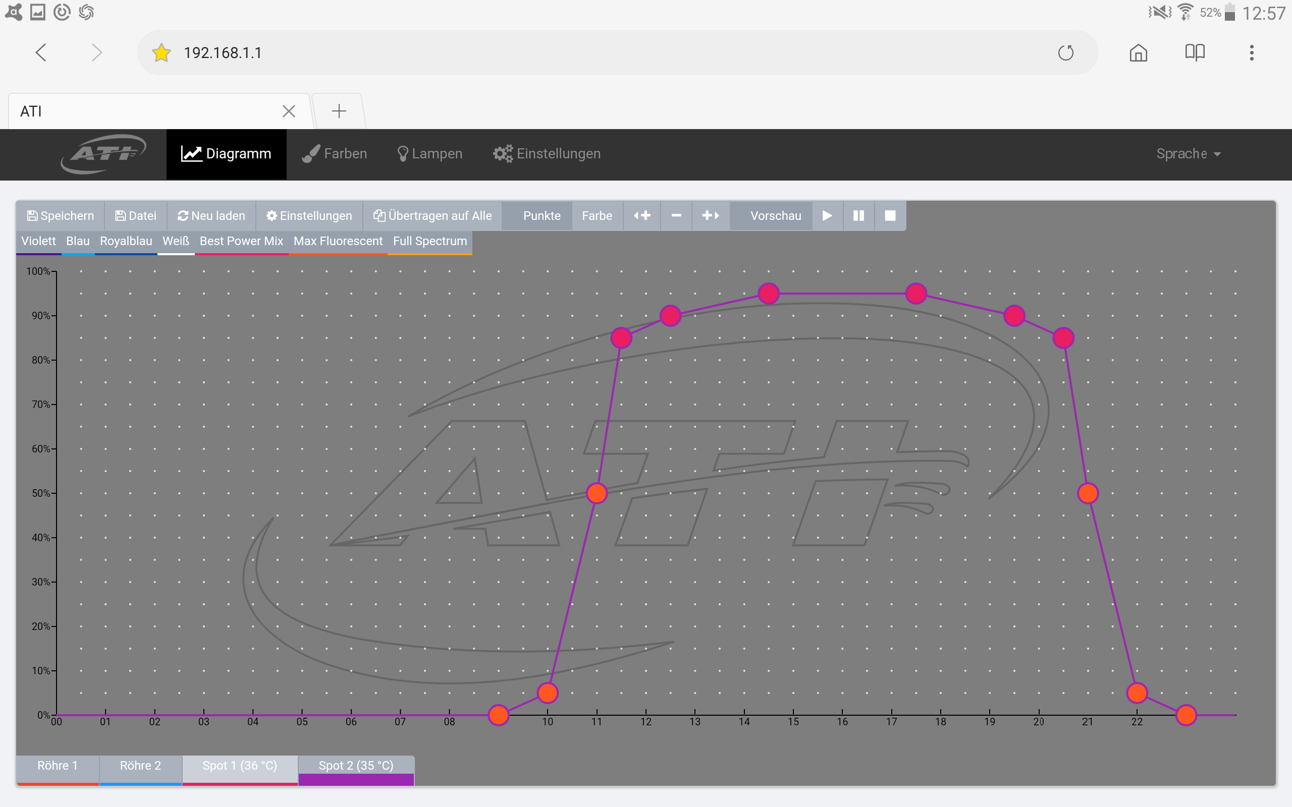Click the remove point minus icon
This screenshot has width=1292, height=807.
676,216
